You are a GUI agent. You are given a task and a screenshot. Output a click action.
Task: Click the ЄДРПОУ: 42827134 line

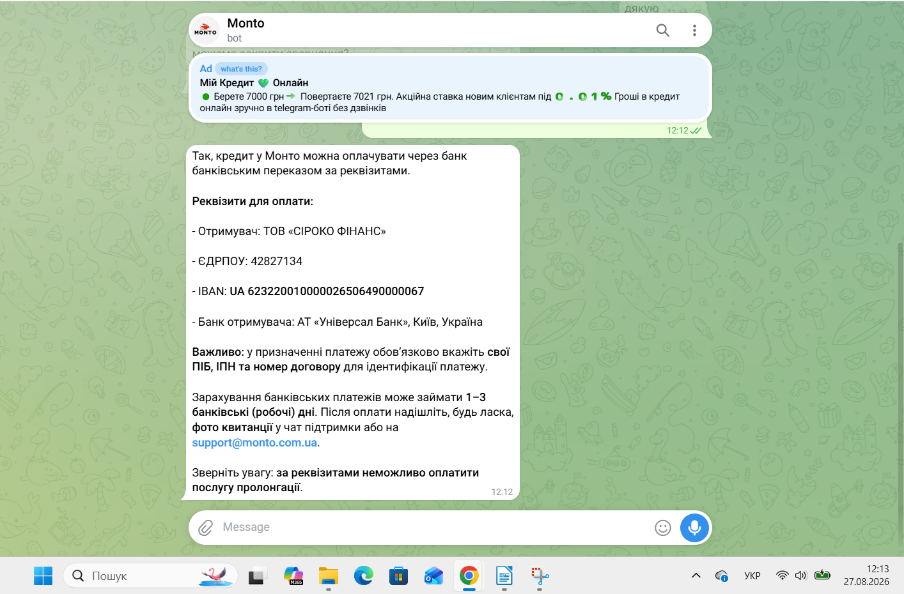tap(247, 261)
